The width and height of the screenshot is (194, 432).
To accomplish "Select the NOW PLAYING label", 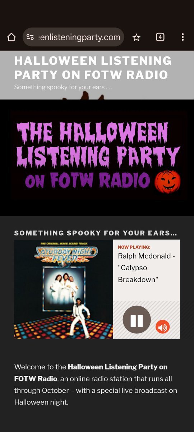I will pos(134,247).
